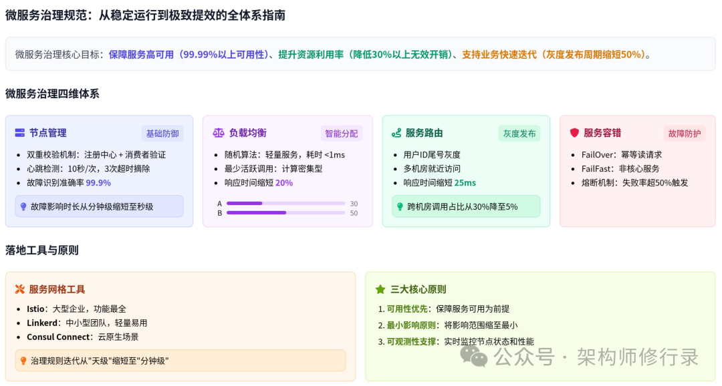The width and height of the screenshot is (722, 386).
Task: Click the 负载均衡 card title
Action: (248, 133)
